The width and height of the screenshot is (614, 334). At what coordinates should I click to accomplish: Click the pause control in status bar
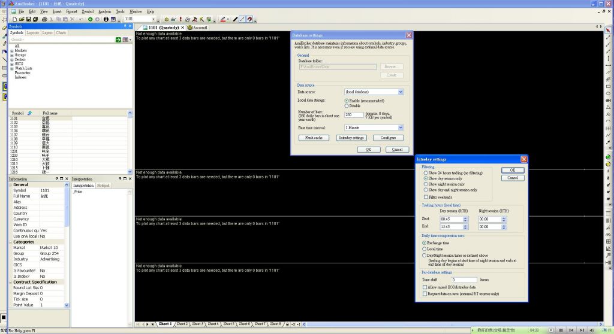point(561,330)
